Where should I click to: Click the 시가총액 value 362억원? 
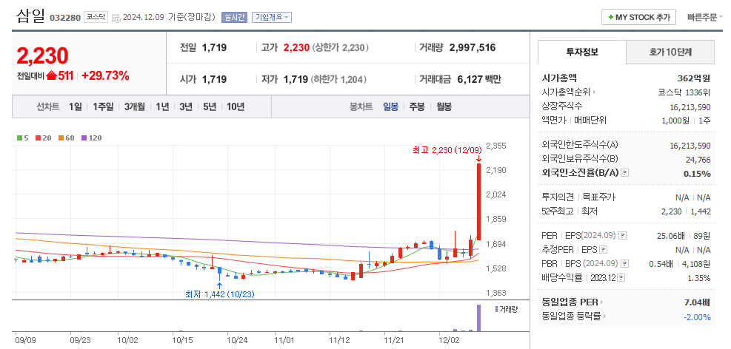pos(694,78)
